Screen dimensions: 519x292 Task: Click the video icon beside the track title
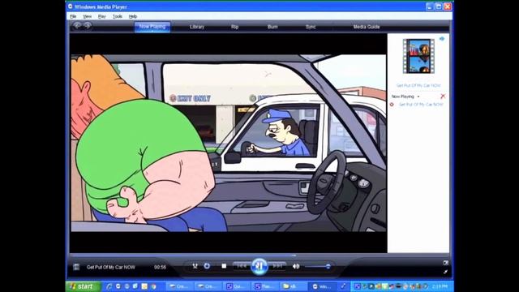[x=76, y=267]
